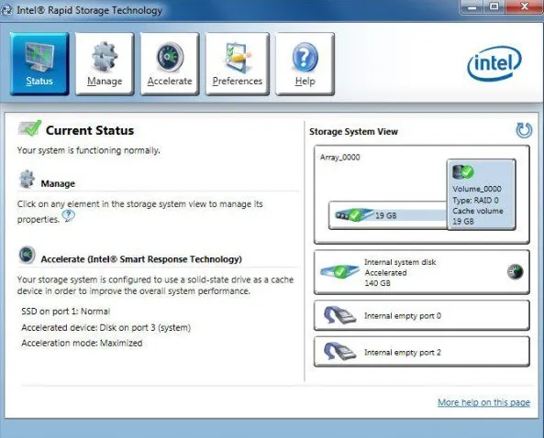This screenshot has width=544, height=438.
Task: Open the Help tab
Action: coord(305,64)
